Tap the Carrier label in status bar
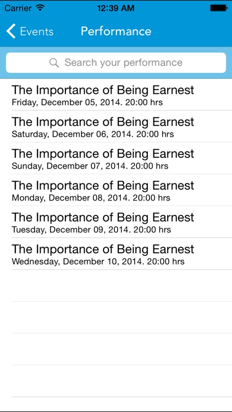The image size is (232, 412). (18, 8)
